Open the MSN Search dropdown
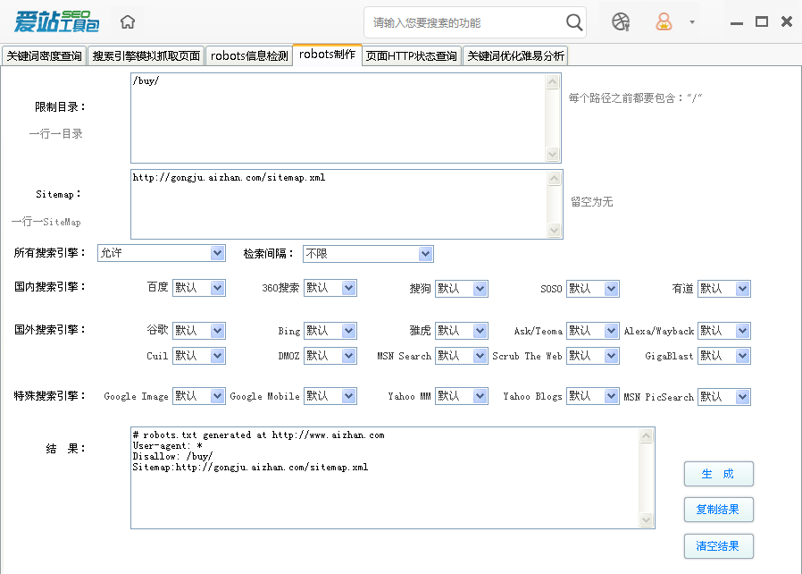This screenshot has width=802, height=574. click(x=462, y=355)
